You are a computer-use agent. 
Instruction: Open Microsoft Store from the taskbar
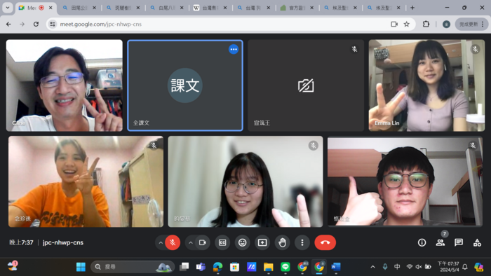(x=234, y=267)
